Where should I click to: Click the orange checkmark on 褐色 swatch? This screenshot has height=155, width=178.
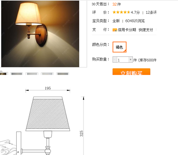pyautogui.click(x=125, y=51)
